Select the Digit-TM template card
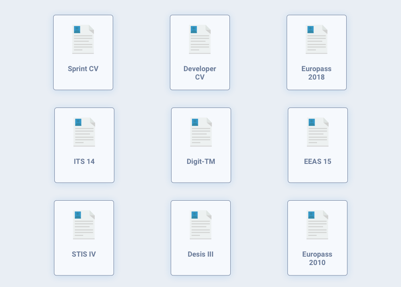401x287 pixels. click(201, 145)
